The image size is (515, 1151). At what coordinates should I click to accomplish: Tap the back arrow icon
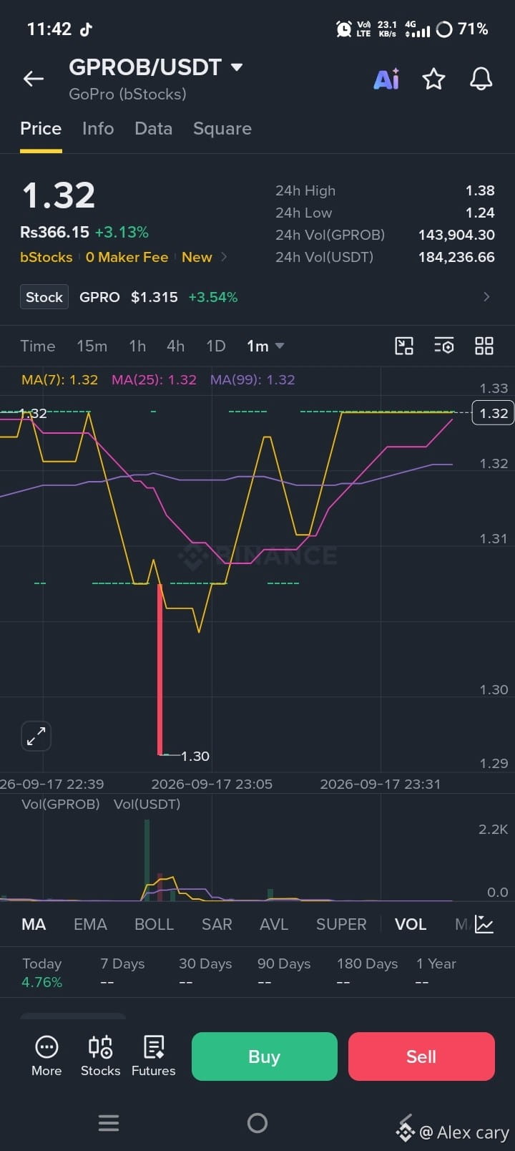(34, 79)
